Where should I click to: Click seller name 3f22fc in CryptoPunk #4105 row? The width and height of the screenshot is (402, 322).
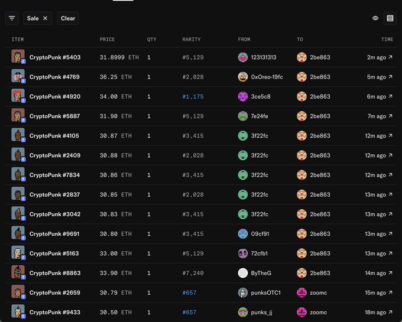click(260, 136)
